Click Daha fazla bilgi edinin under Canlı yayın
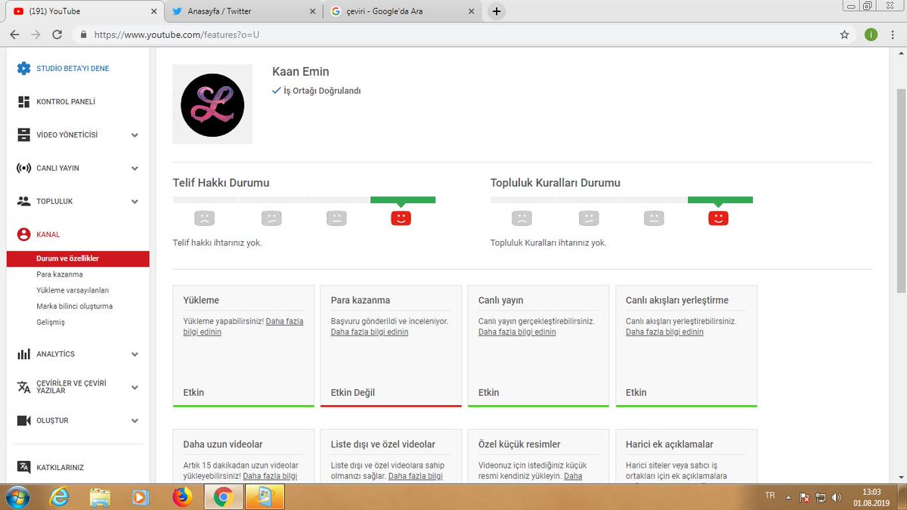This screenshot has width=907, height=510. (517, 332)
